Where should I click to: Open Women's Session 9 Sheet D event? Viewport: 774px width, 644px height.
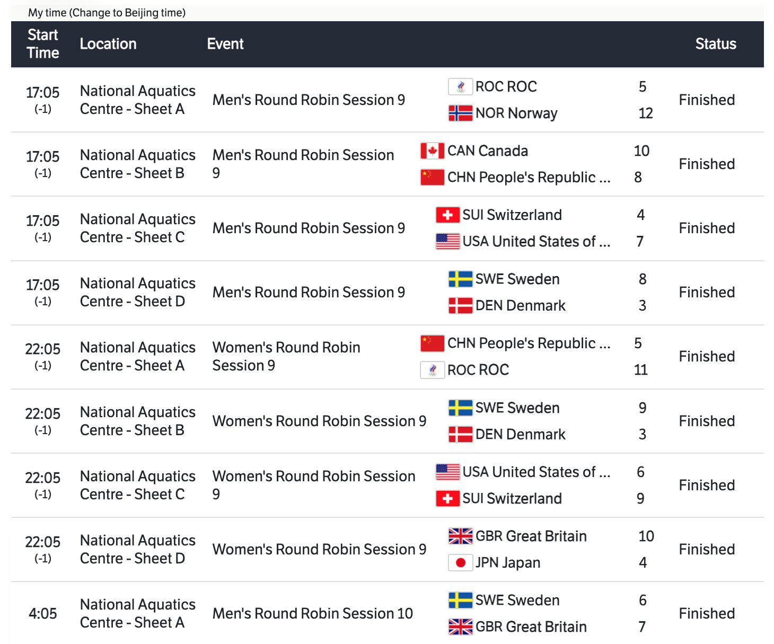point(319,549)
